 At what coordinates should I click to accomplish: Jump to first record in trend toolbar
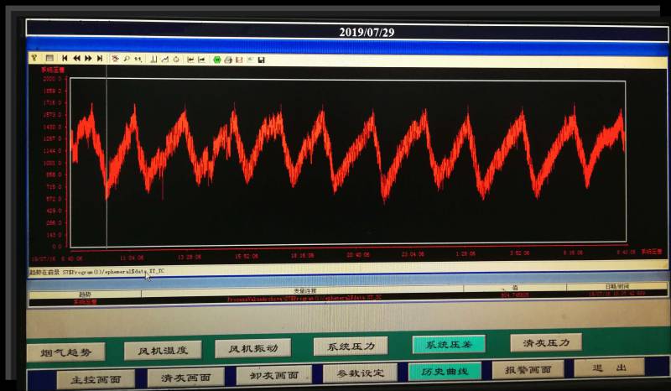(x=65, y=59)
